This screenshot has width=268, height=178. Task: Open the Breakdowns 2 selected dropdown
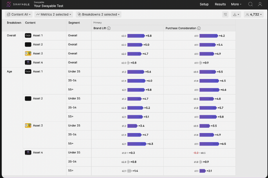98,14
